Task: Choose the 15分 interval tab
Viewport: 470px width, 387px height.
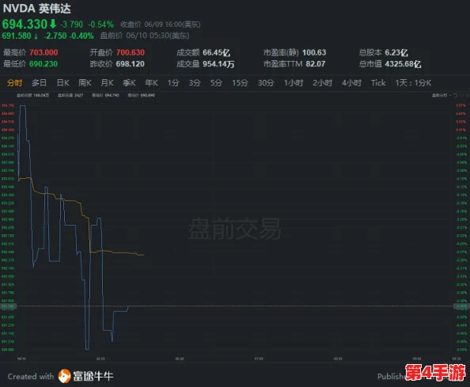Action: pos(240,83)
